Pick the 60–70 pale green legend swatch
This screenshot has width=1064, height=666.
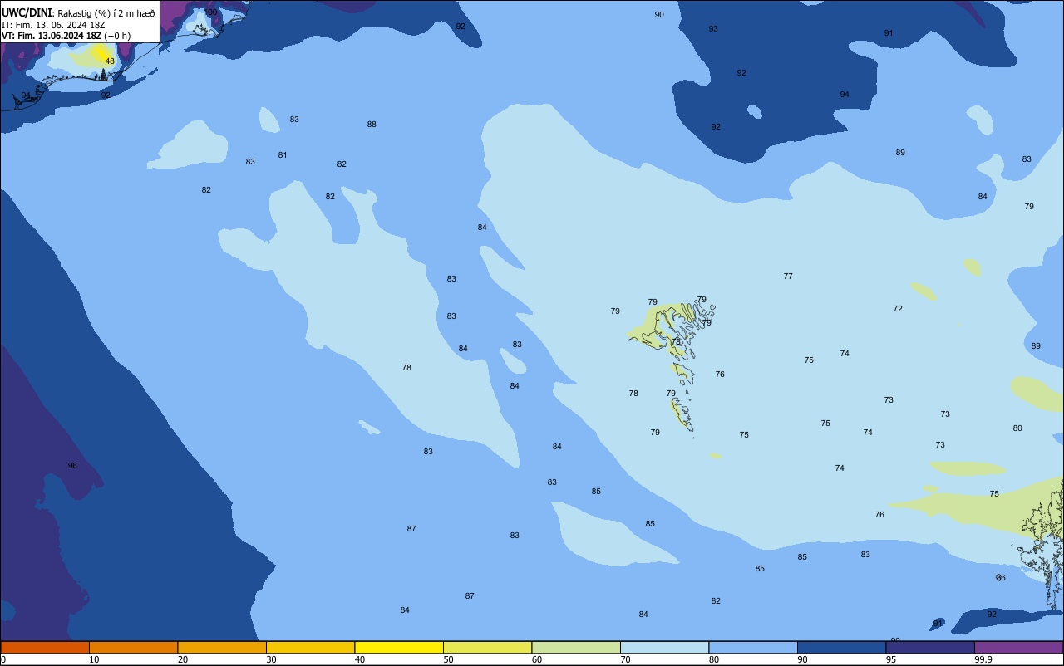tap(576, 647)
